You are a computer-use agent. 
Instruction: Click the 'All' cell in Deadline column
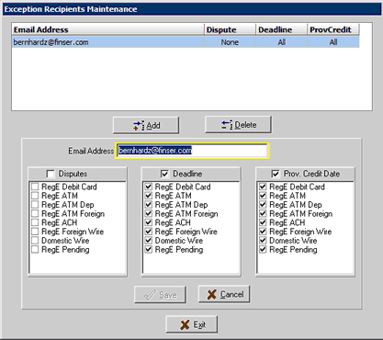pyautogui.click(x=281, y=42)
